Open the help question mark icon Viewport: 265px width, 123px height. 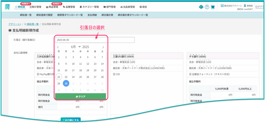click(x=207, y=7)
